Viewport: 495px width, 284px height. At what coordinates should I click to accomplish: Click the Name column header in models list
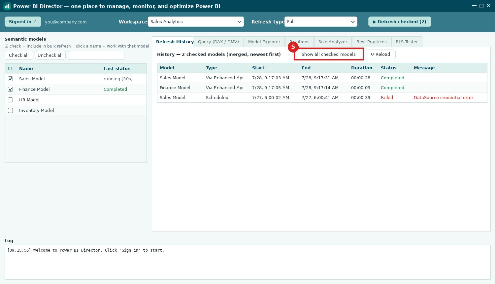click(26, 68)
